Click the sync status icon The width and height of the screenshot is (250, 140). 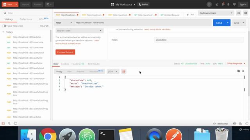point(209,4)
